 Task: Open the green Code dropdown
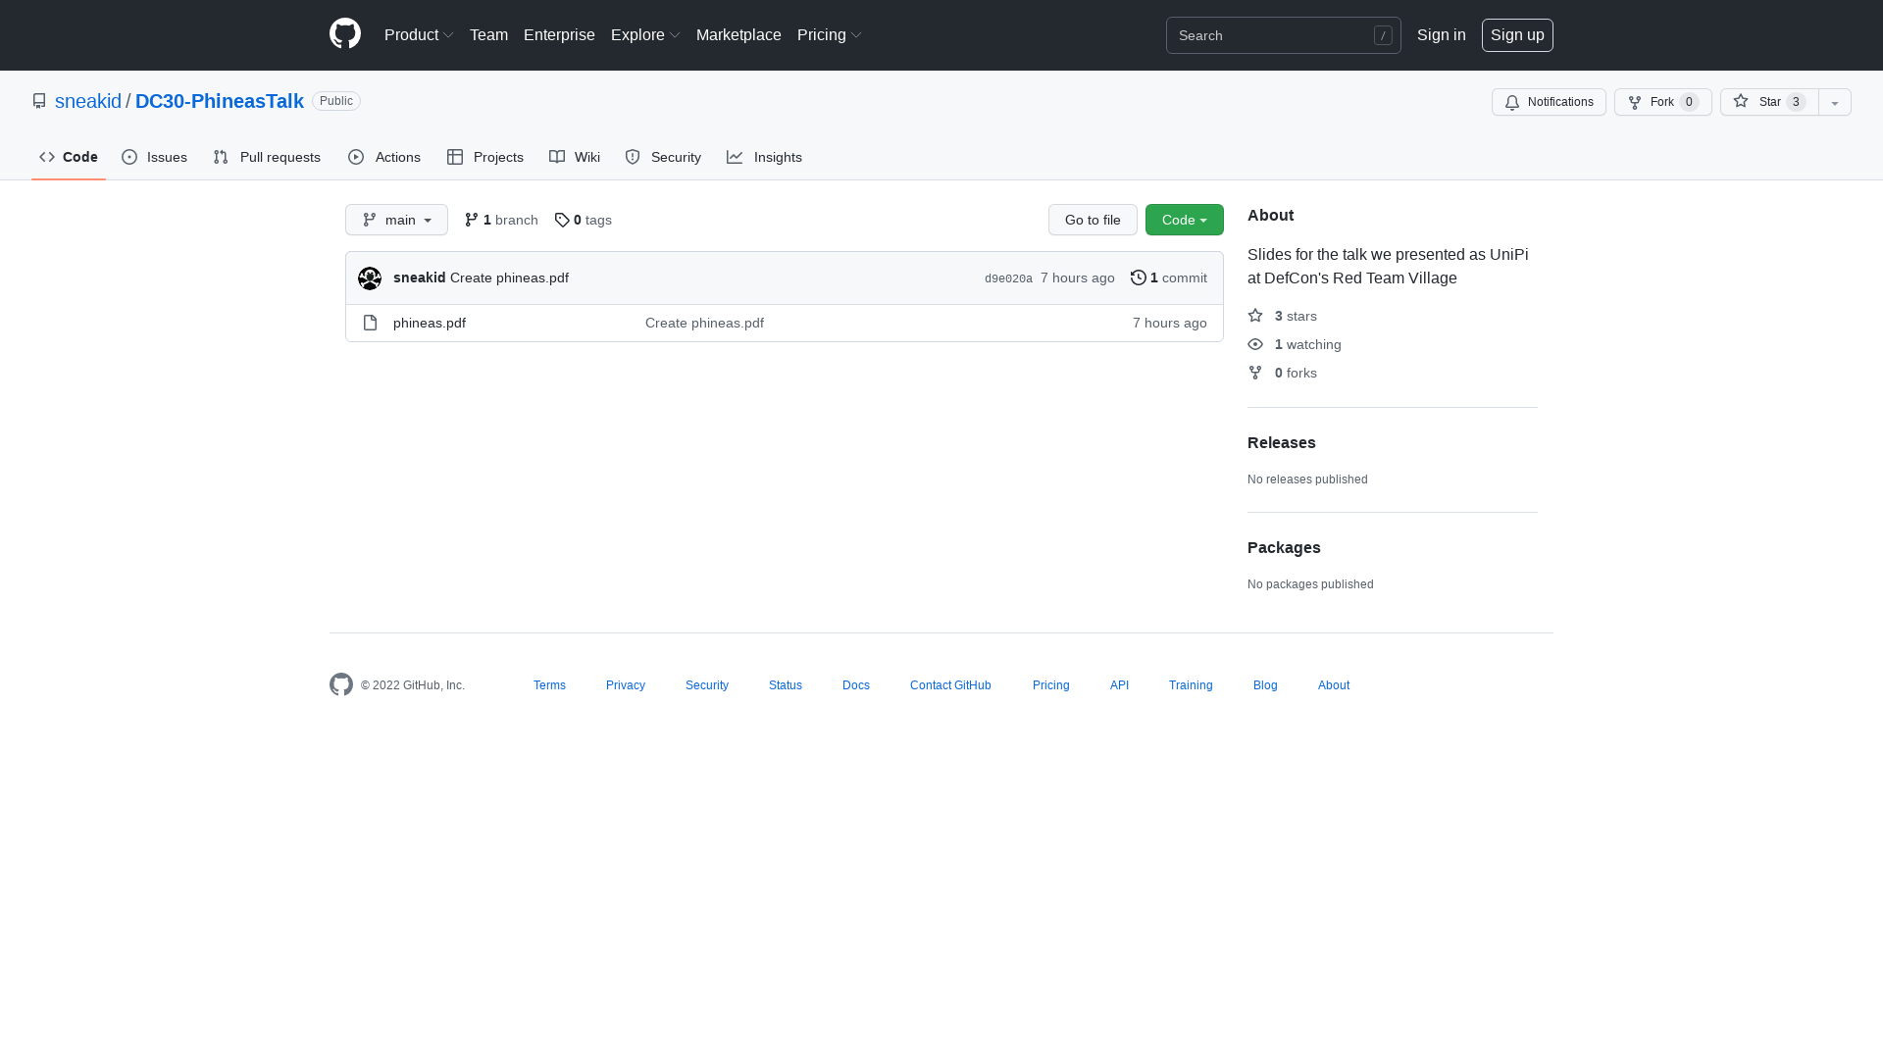tap(1184, 220)
